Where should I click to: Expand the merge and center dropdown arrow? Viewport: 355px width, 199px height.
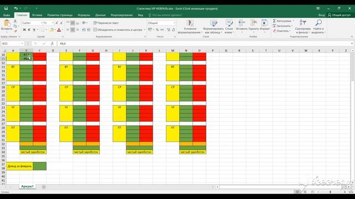click(144, 30)
